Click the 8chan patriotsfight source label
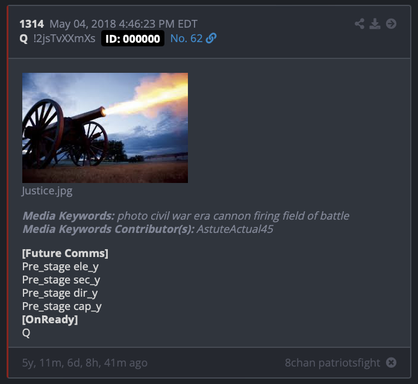The width and height of the screenshot is (418, 384). (332, 363)
